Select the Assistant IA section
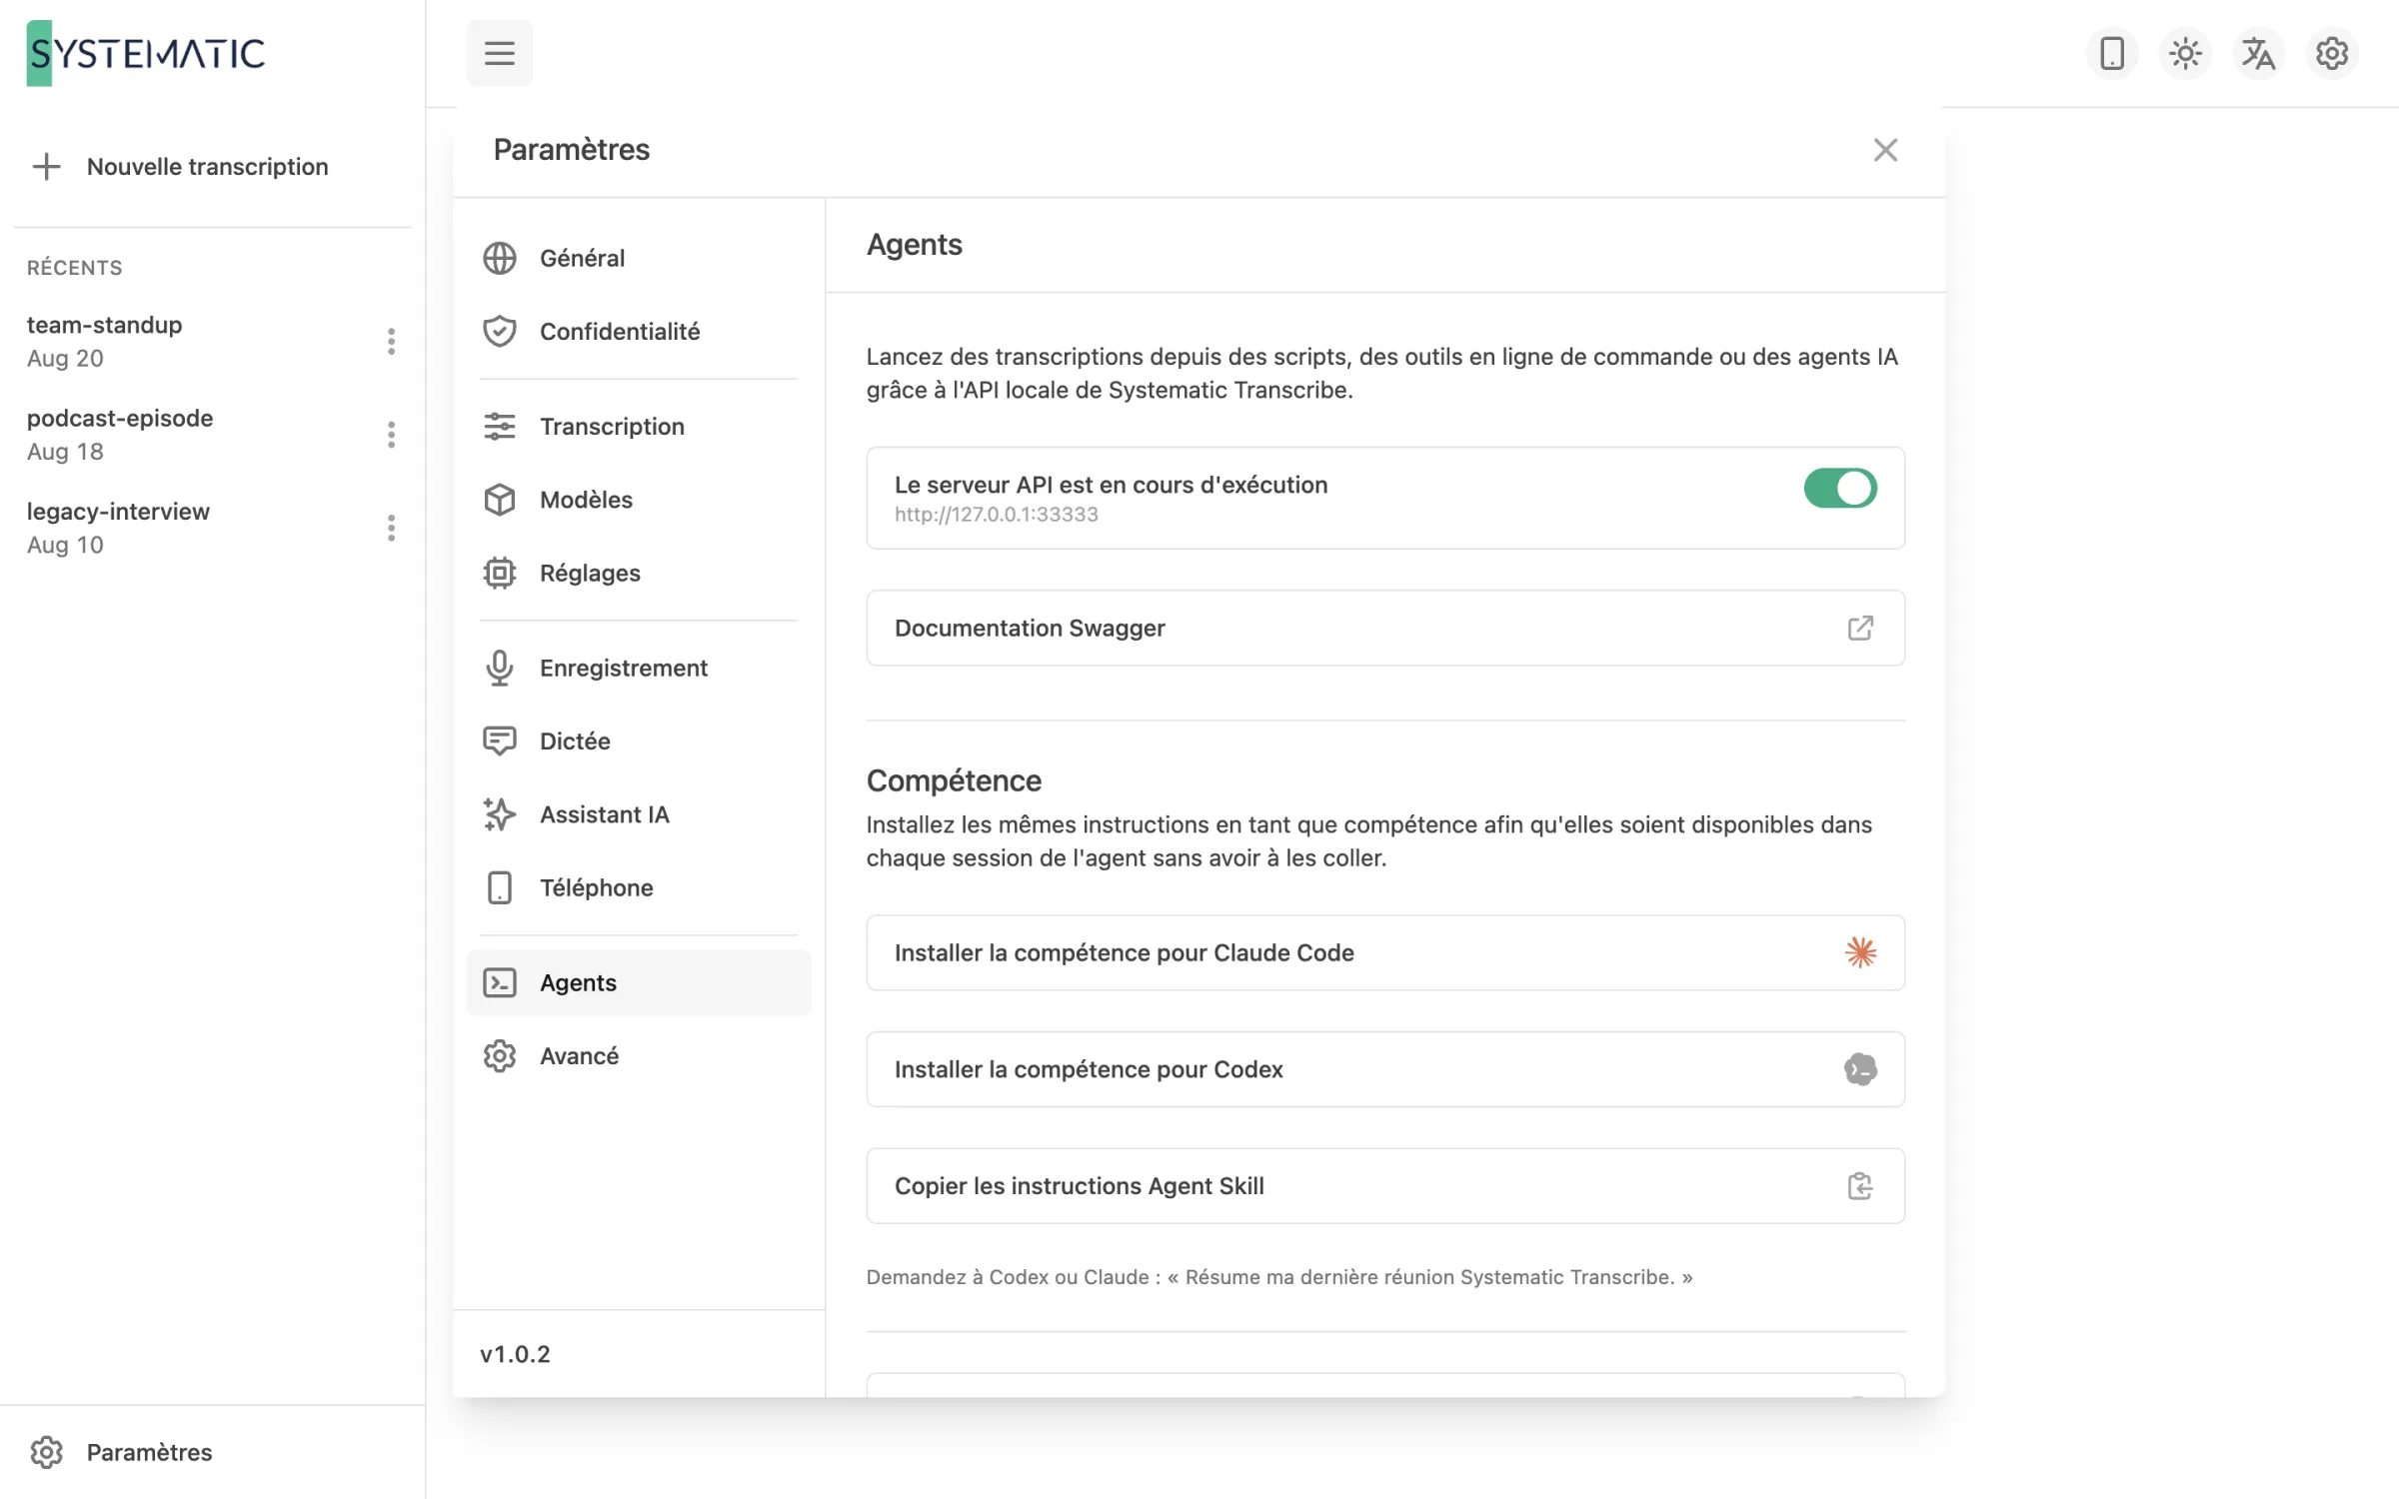This screenshot has width=2399, height=1499. pyautogui.click(x=639, y=814)
